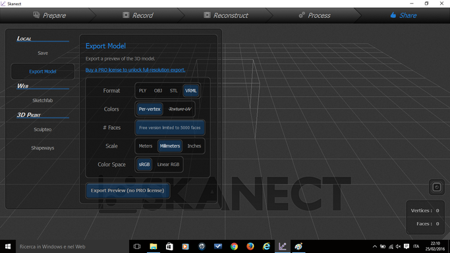Set export format to STL

pyautogui.click(x=173, y=91)
